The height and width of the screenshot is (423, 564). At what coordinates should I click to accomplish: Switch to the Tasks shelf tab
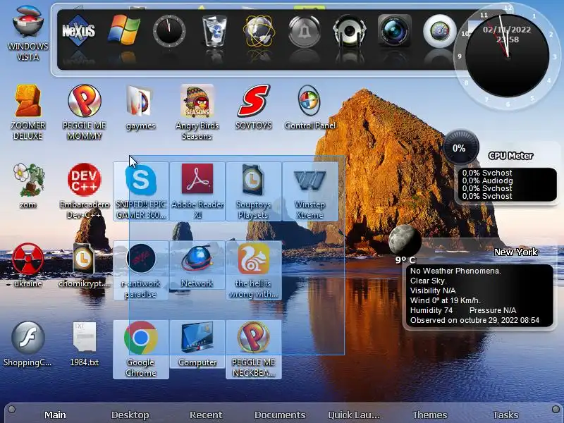[x=505, y=415]
